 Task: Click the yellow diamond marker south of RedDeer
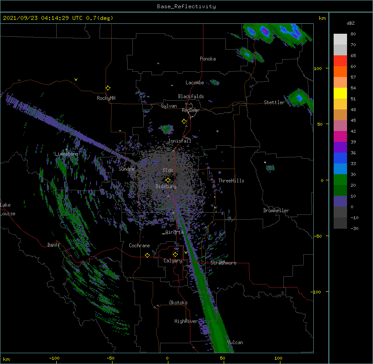(x=184, y=121)
